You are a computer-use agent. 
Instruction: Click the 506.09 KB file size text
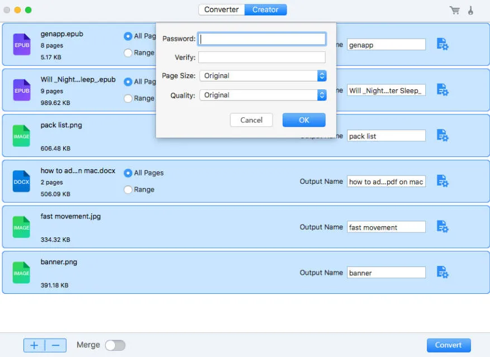click(x=55, y=194)
